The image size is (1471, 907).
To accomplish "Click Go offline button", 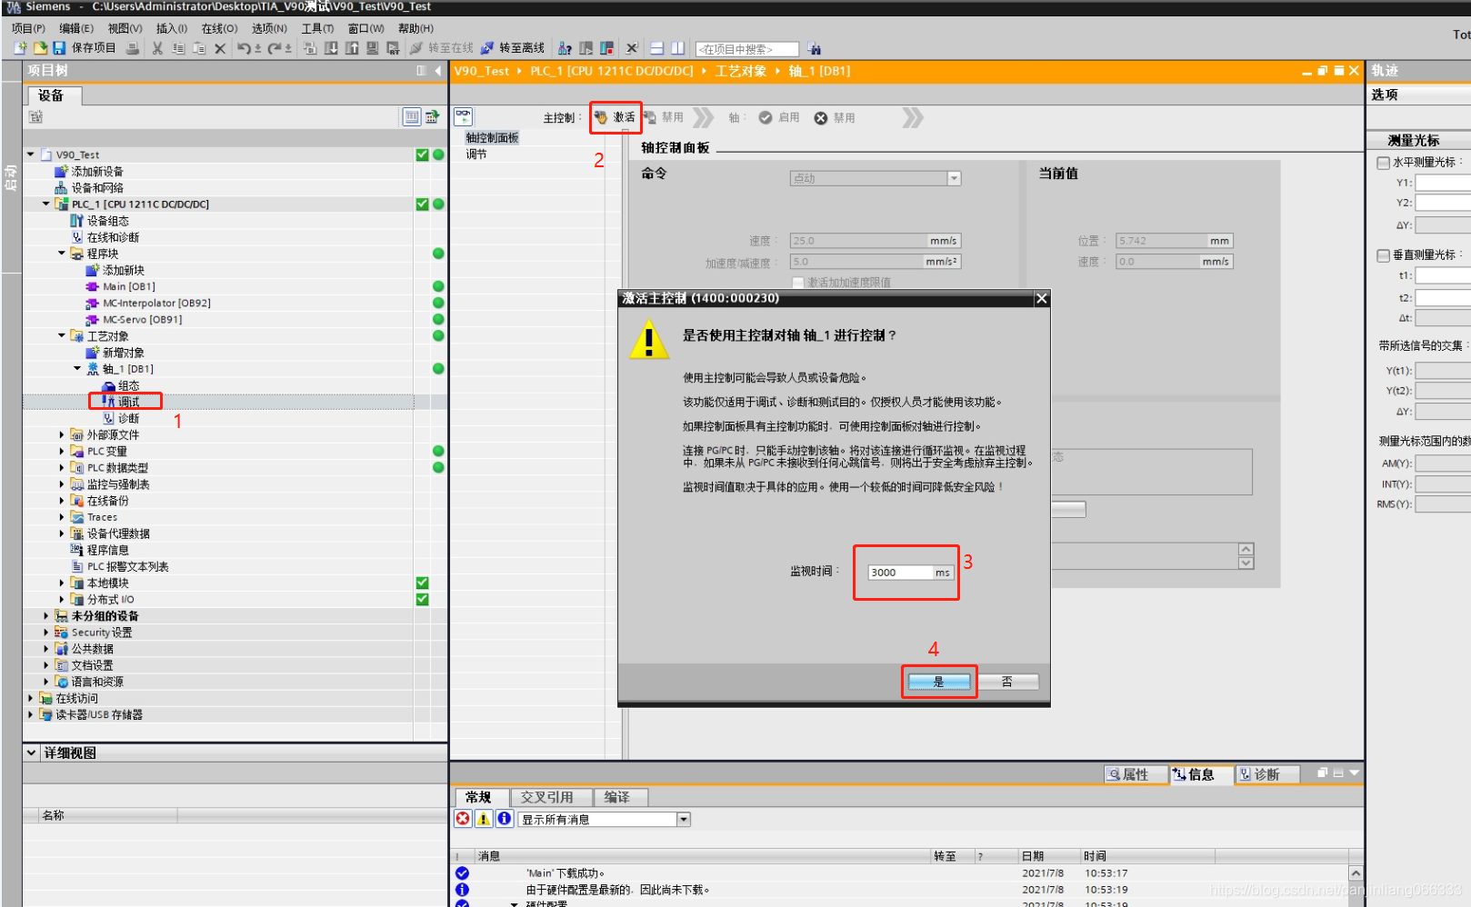I will click(x=513, y=48).
